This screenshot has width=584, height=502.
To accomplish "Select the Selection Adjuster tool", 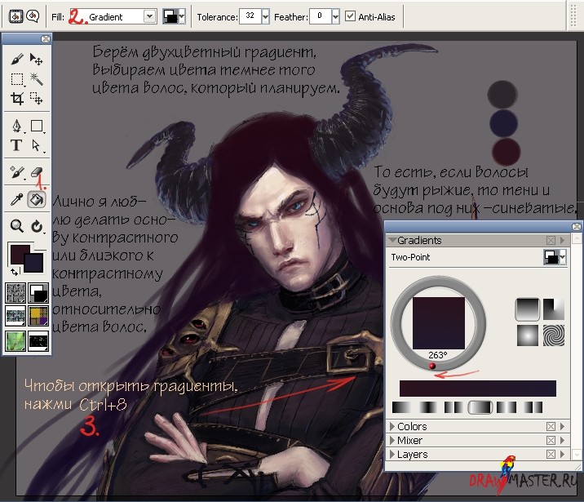I will point(37,99).
